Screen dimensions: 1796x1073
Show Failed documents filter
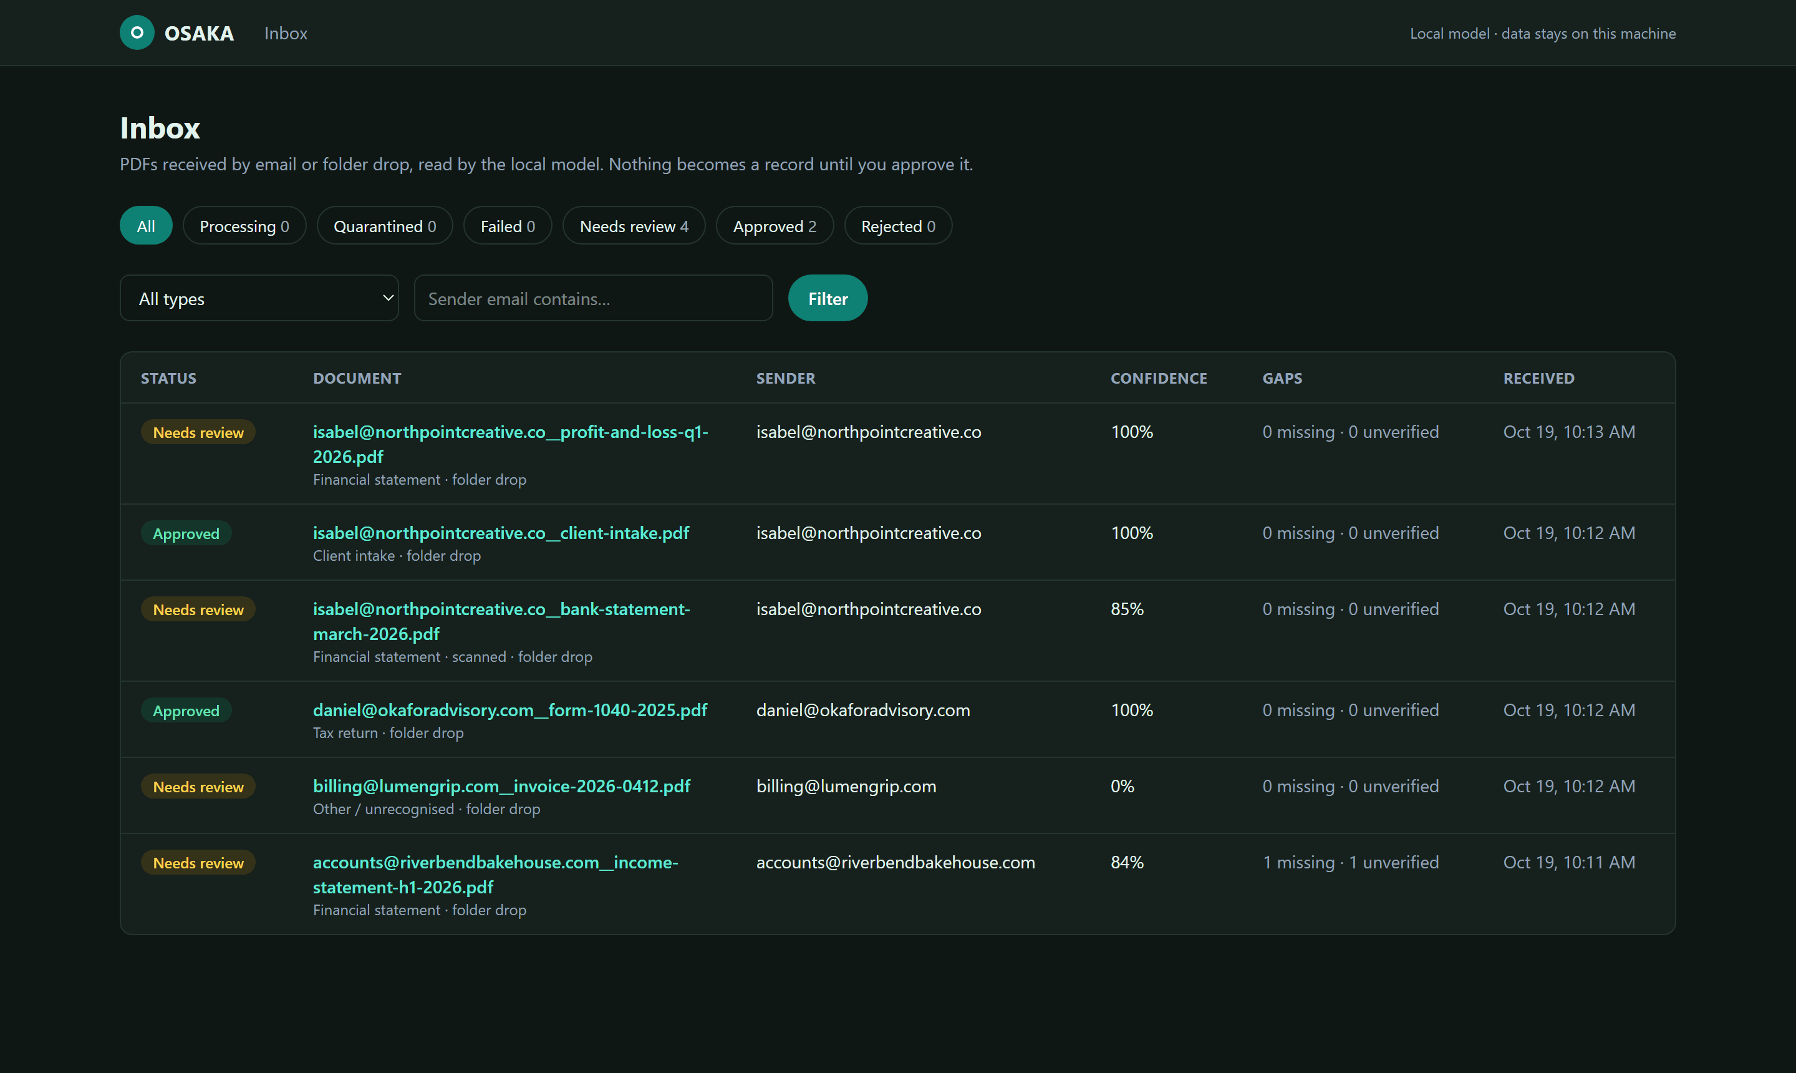(508, 226)
